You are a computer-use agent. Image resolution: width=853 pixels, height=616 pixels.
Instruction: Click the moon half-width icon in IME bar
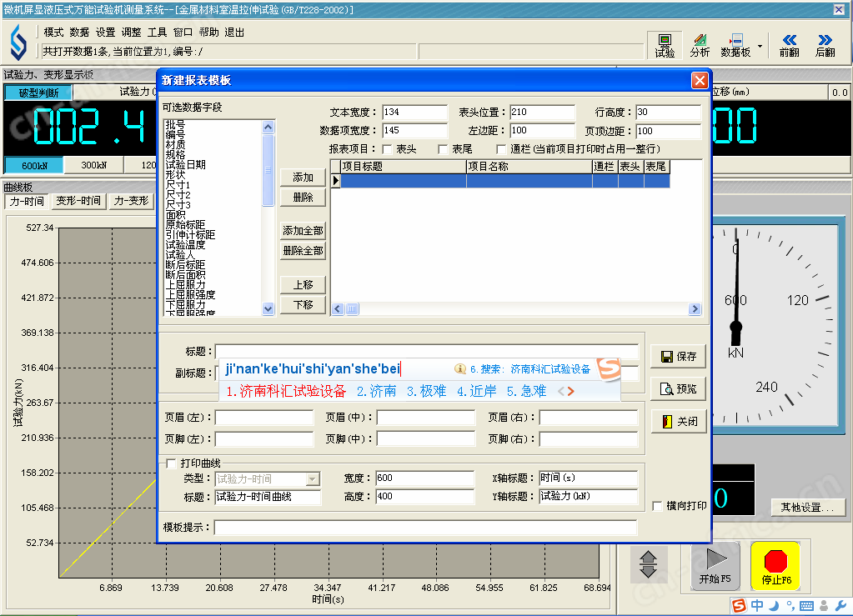pos(773,606)
